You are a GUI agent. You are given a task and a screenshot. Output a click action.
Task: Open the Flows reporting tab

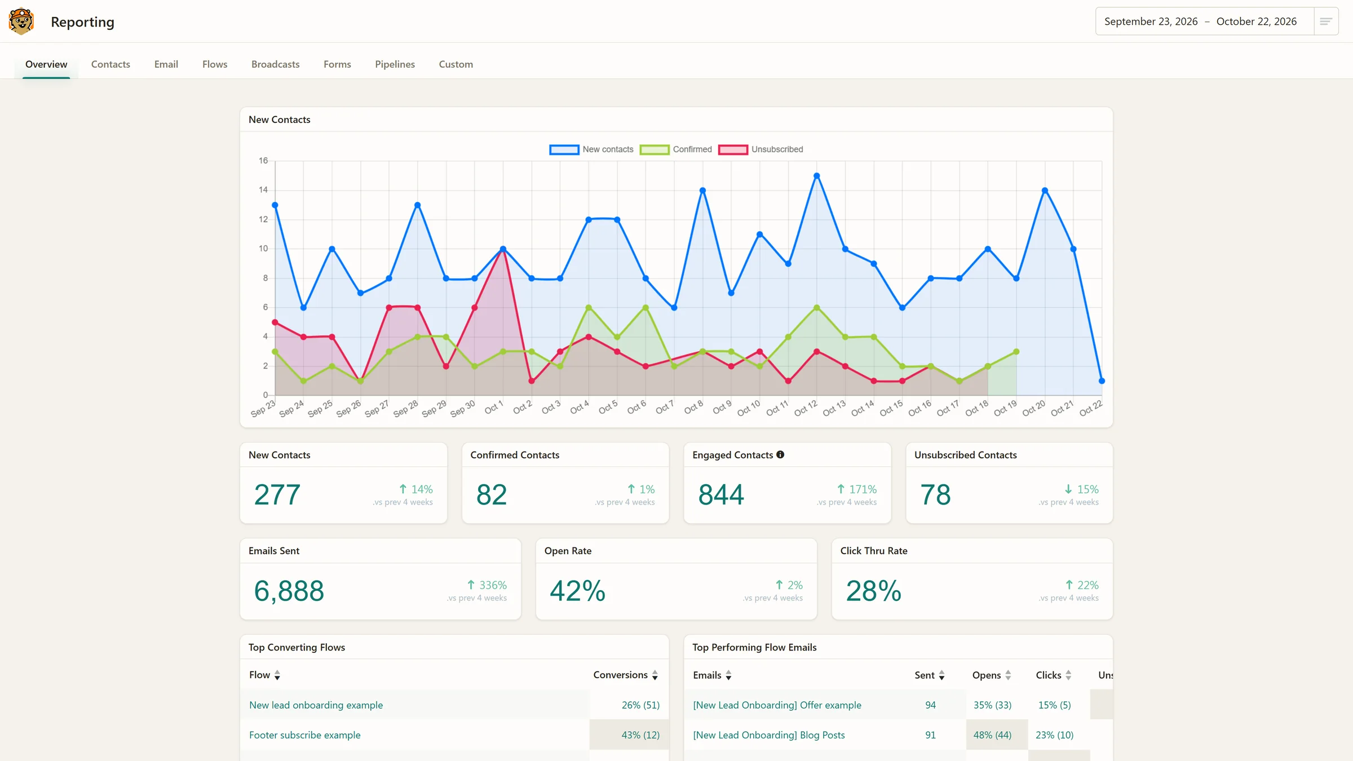[x=215, y=64]
